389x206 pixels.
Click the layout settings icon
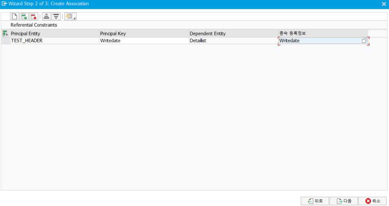[x=69, y=17]
